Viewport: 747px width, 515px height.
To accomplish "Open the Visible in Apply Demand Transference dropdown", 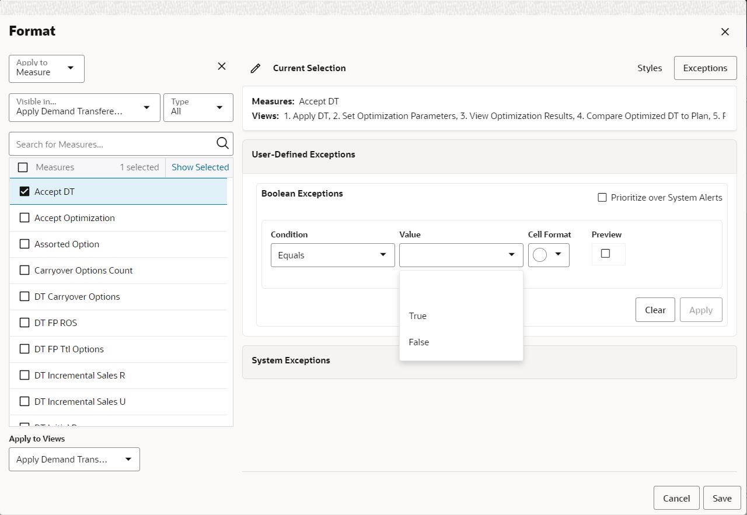I will coord(146,107).
